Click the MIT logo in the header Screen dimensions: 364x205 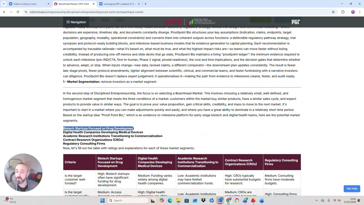[x=295, y=22]
